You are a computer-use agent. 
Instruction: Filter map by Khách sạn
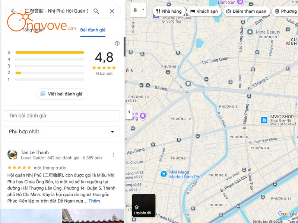click(204, 12)
